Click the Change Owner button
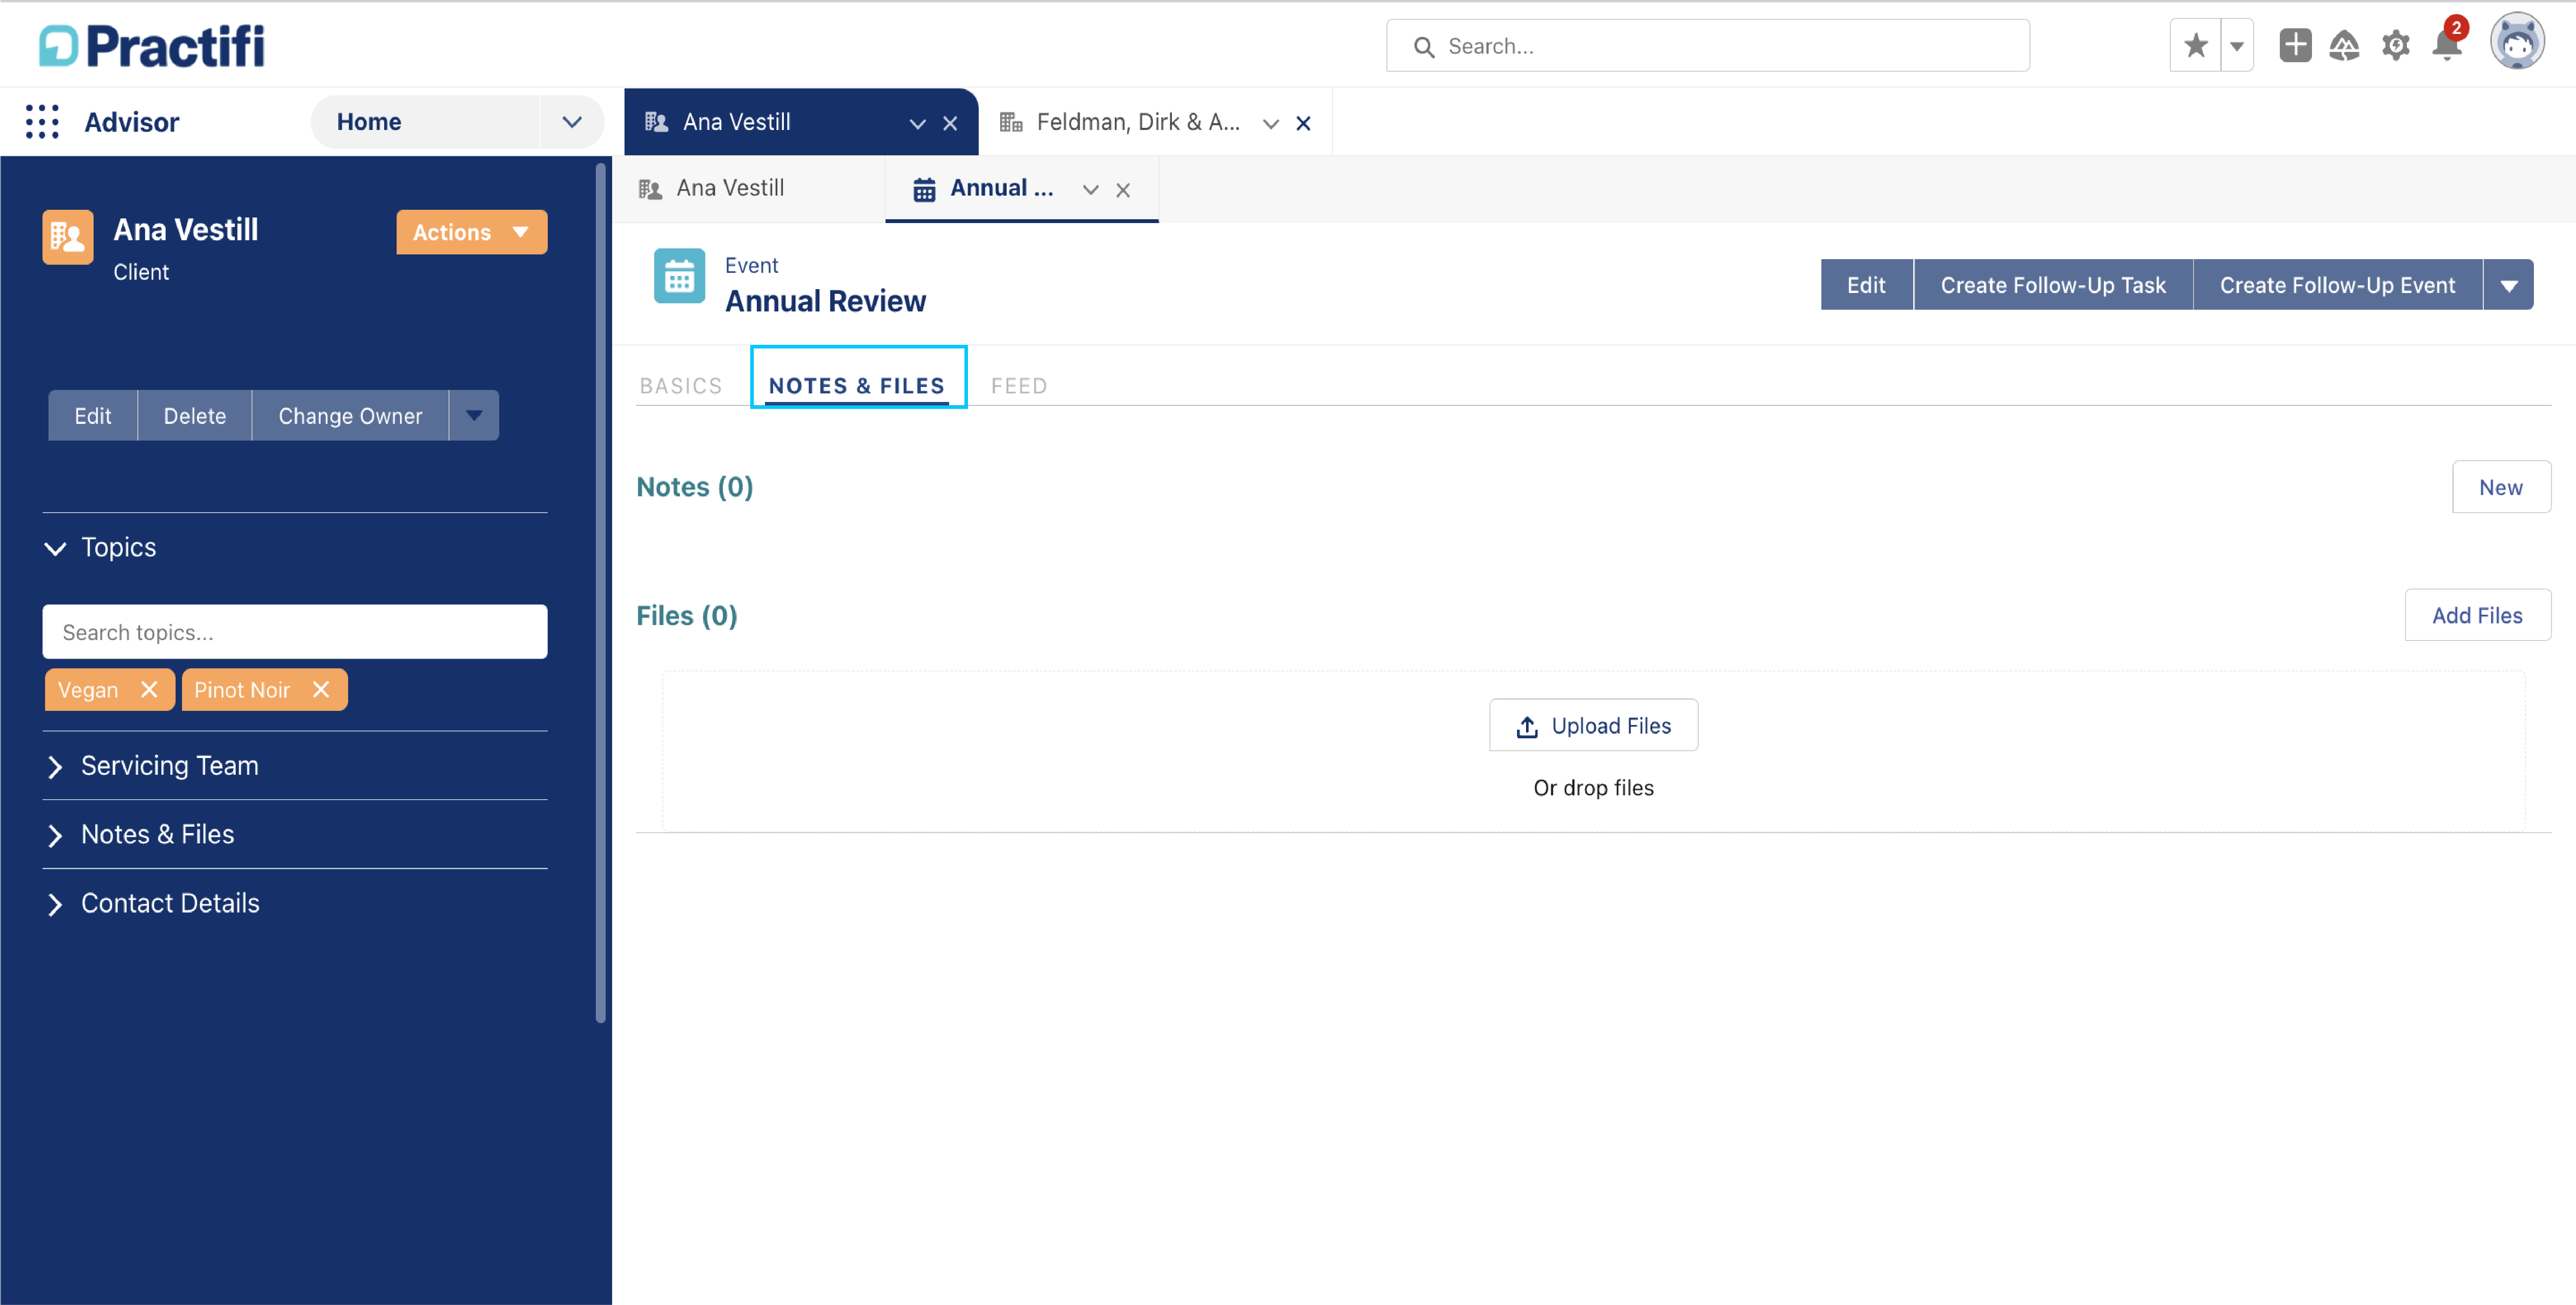 [x=350, y=416]
